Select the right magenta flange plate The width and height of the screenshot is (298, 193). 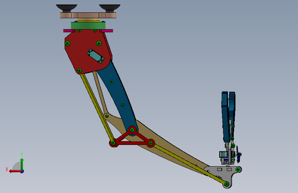(107, 31)
